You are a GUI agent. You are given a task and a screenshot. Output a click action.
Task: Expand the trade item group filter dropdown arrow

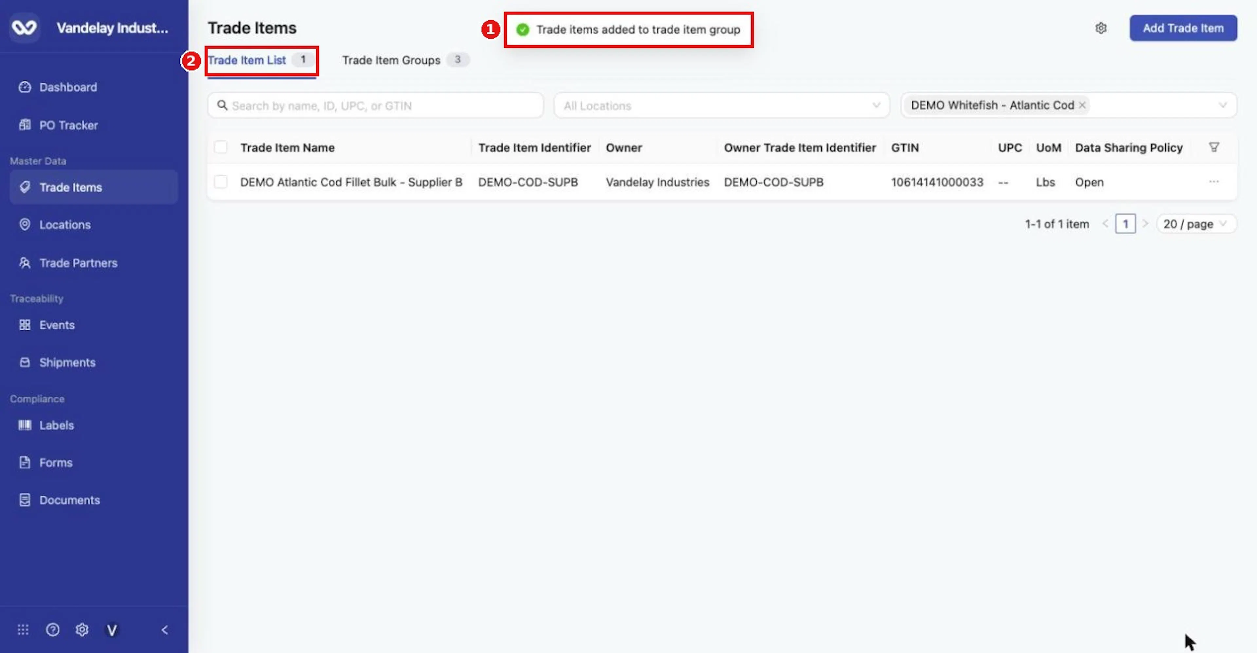pos(1222,105)
